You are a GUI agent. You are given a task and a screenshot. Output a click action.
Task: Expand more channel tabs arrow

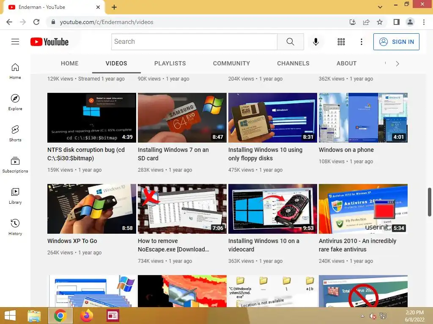coord(397,64)
